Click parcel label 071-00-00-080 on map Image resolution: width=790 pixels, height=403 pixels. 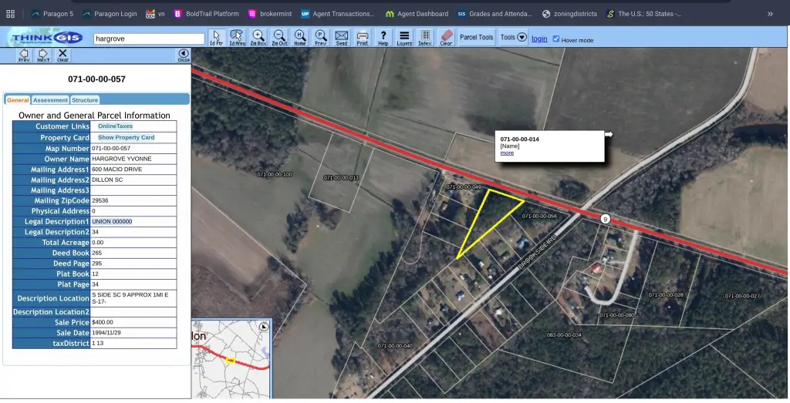click(617, 315)
